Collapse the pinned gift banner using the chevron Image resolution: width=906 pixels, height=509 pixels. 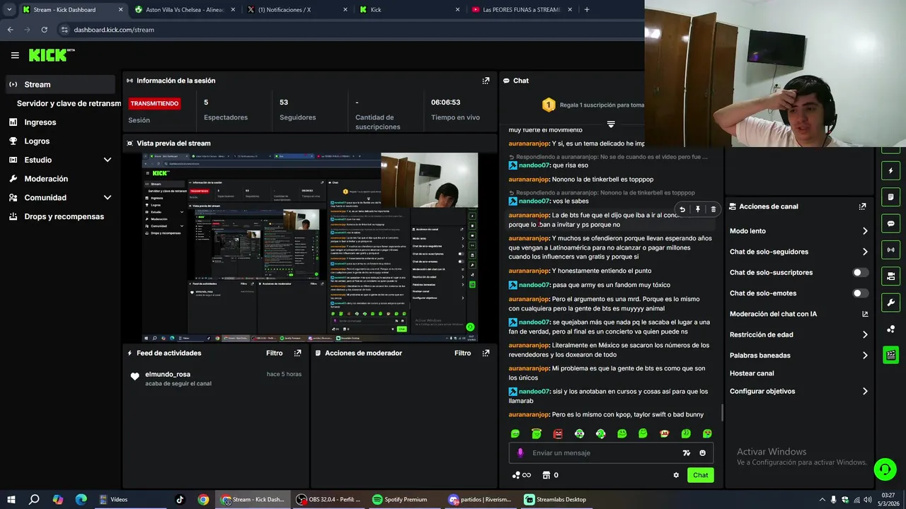tap(611, 124)
